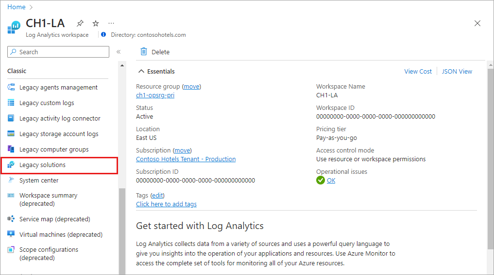Collapse the sidebar menu with double chevron
Screen dimensions: 494x275
(x=118, y=52)
